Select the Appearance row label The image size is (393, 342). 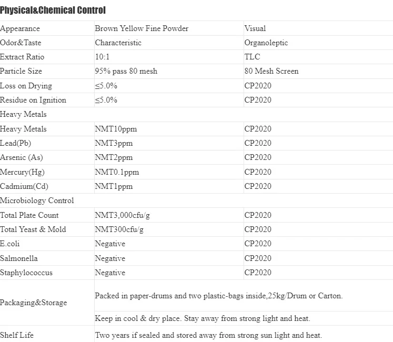tap(20, 28)
